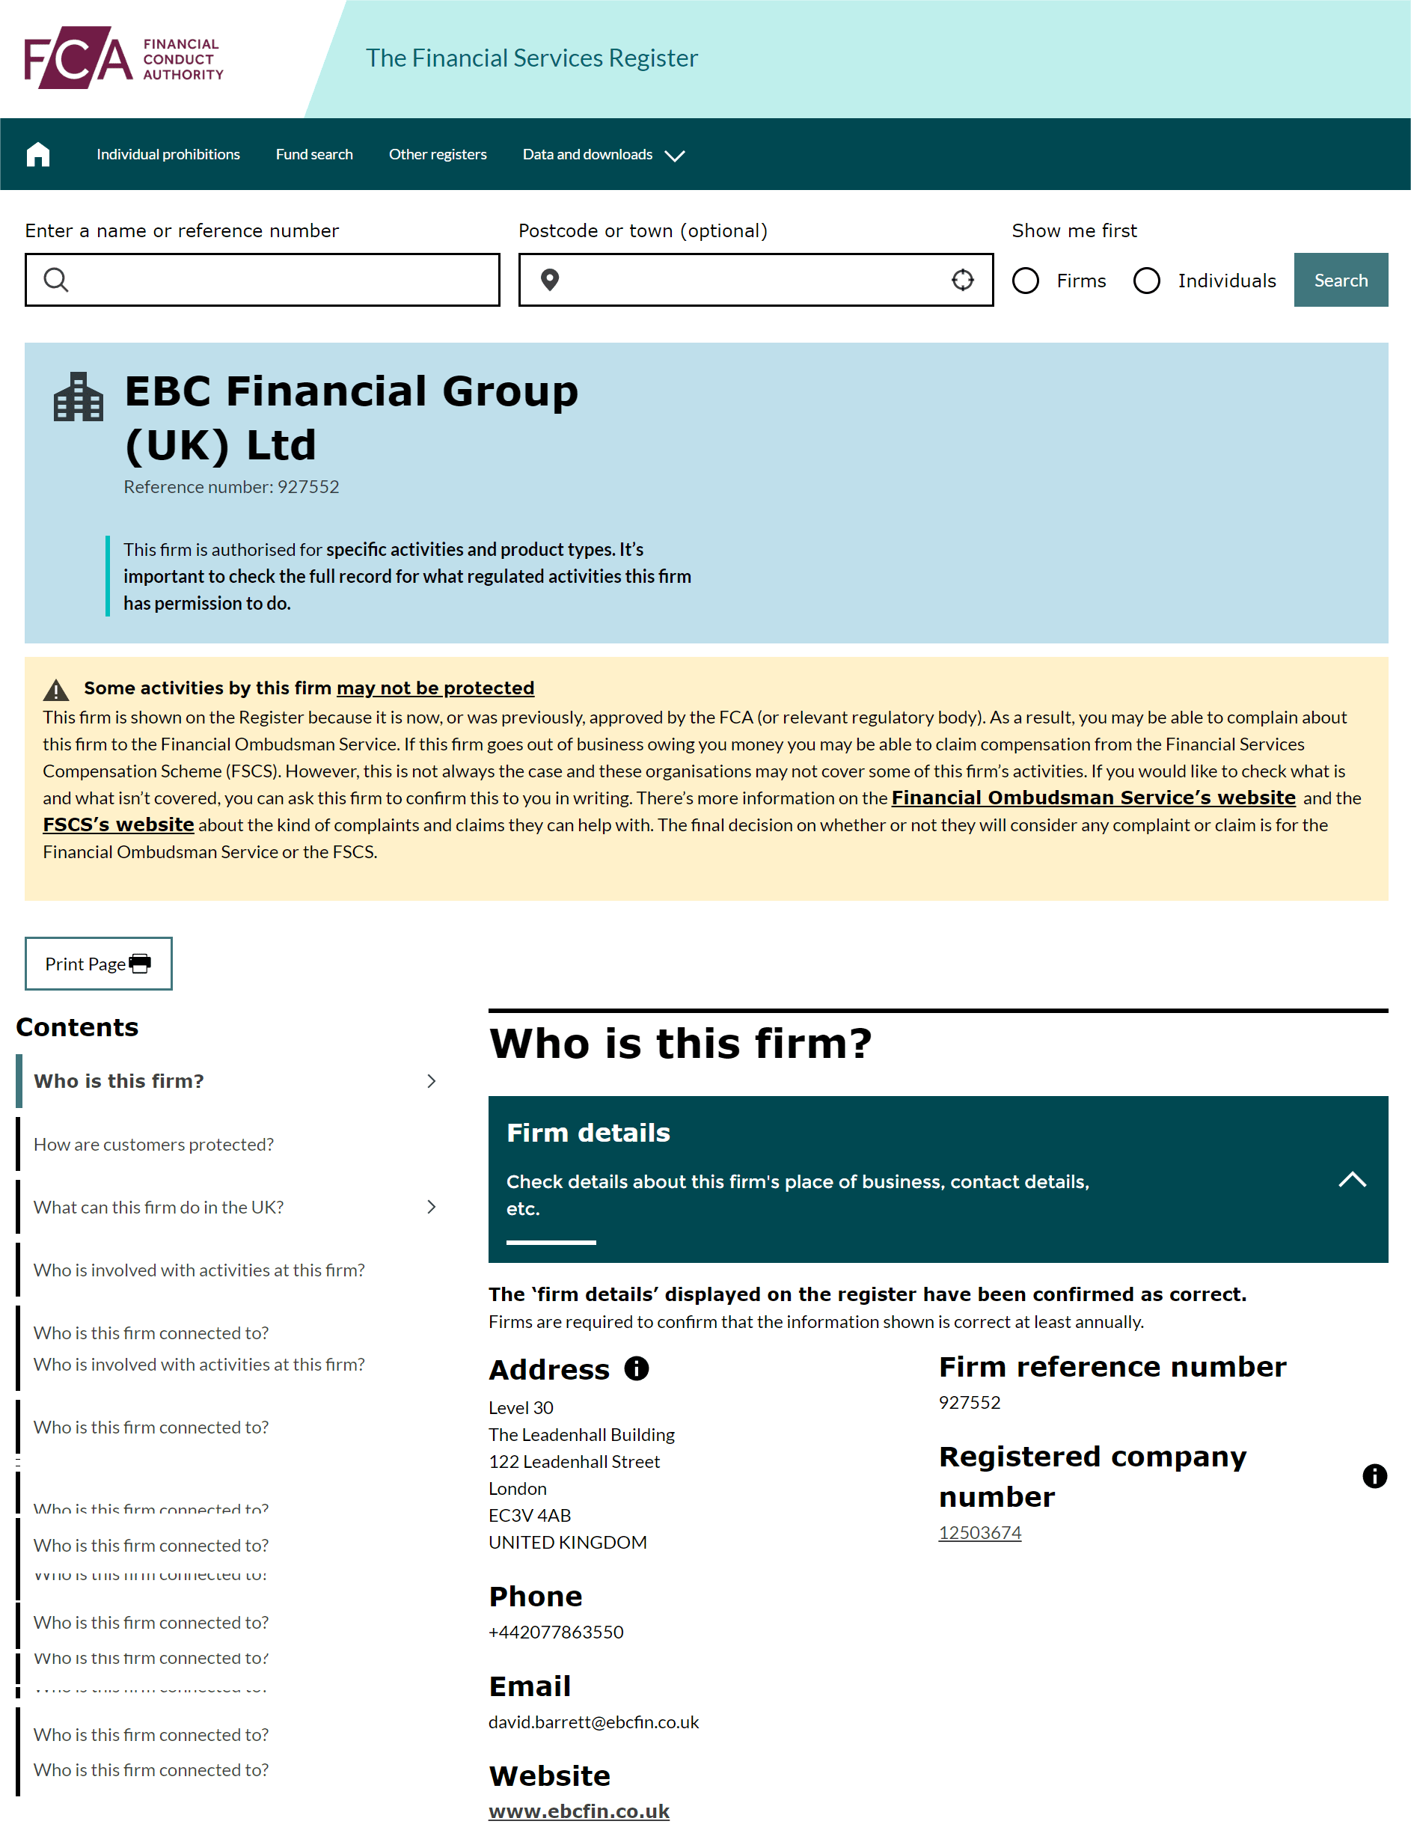Viewport: 1411px width, 1839px height.
Task: Click 'EBC Financial Group (UK) Ltd' heading
Action: 351,417
